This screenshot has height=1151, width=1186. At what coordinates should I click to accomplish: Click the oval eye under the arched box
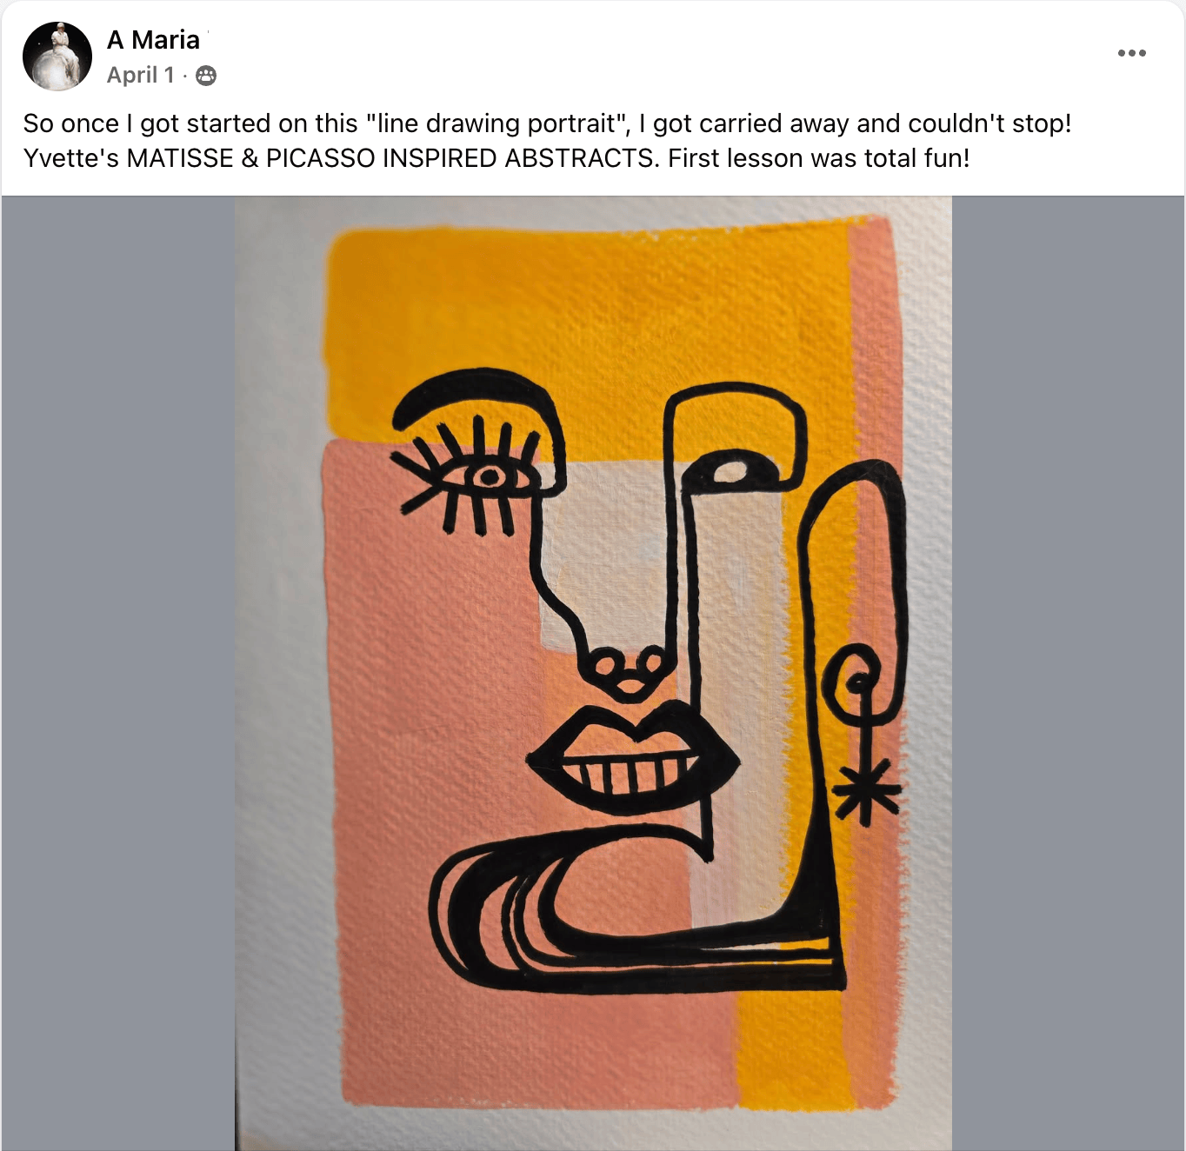tap(733, 472)
